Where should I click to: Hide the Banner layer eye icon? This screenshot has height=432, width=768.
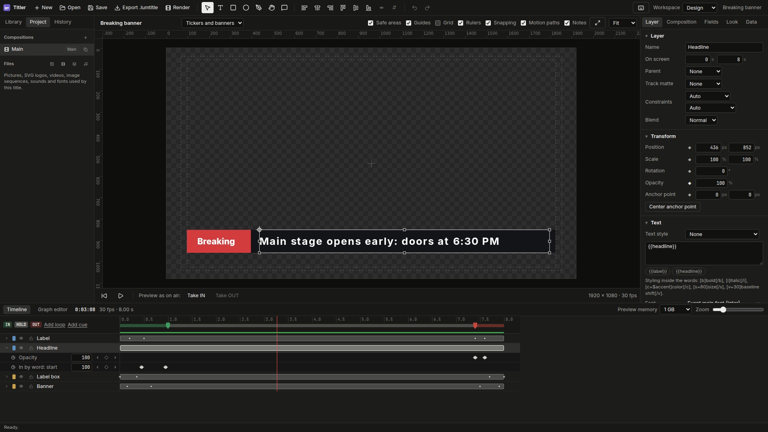pos(21,386)
